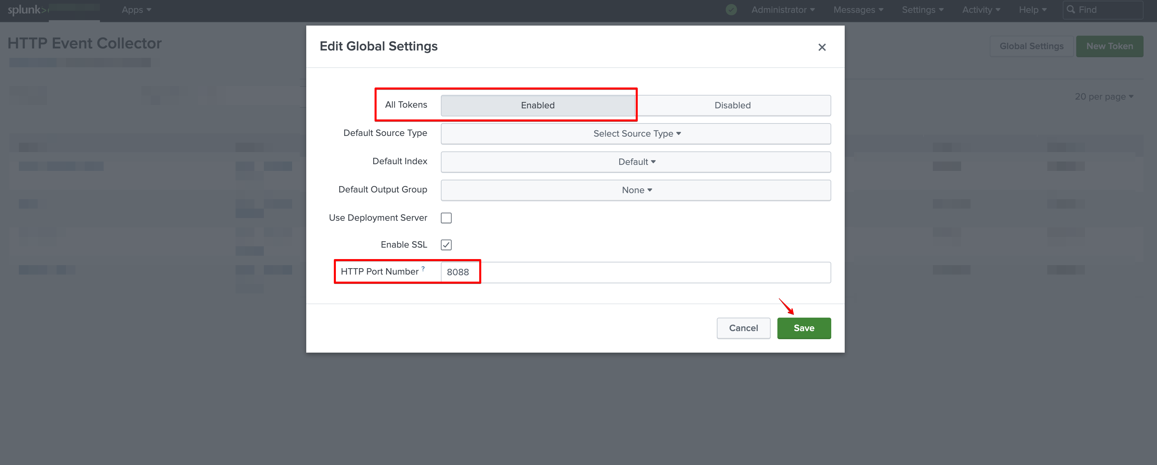Set All Tokens to Disabled
1157x465 pixels.
click(x=732, y=105)
